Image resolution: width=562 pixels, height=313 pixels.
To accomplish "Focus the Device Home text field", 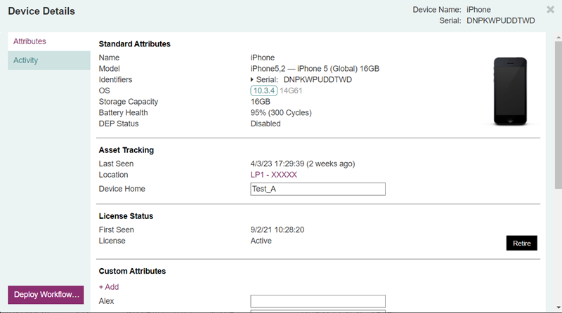I will coord(318,189).
